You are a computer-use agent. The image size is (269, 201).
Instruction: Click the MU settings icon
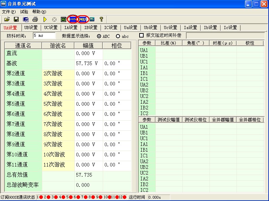(x=83, y=20)
